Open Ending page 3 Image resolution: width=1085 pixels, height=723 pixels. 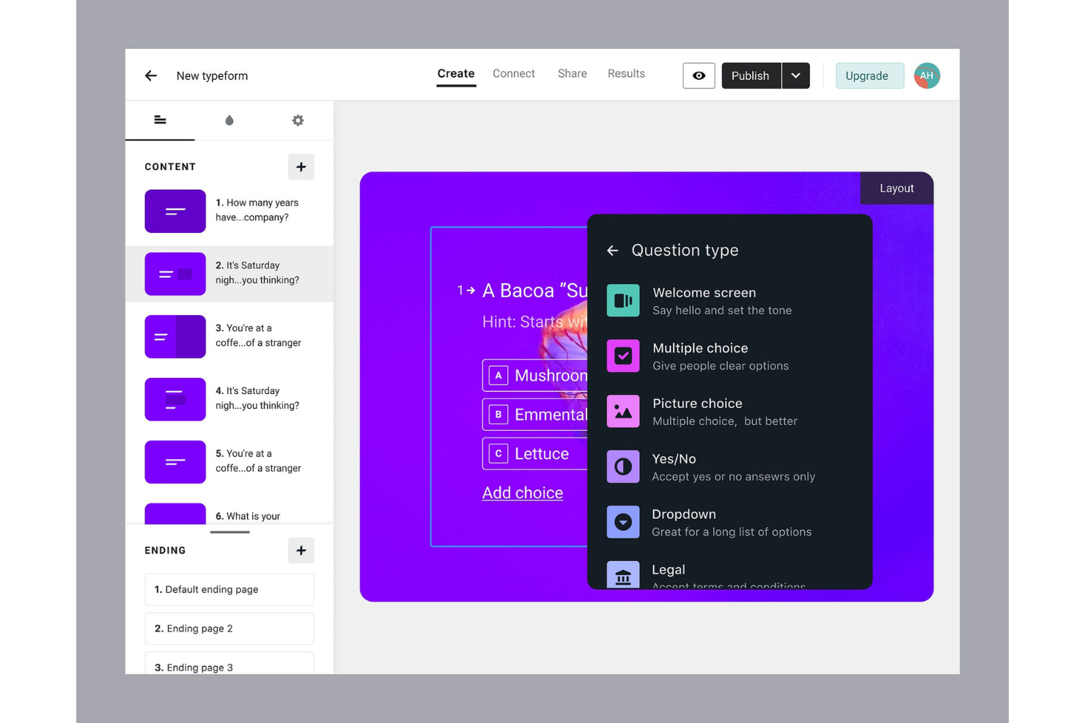pyautogui.click(x=229, y=664)
